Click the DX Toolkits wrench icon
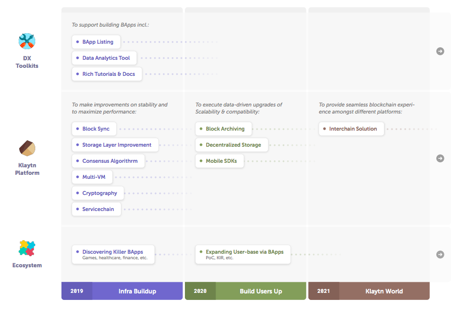The image size is (460, 312). tap(27, 41)
